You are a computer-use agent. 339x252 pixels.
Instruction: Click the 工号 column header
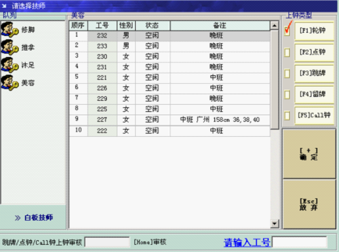coord(102,26)
